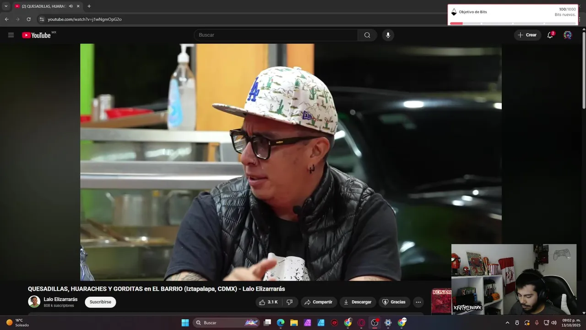Open the weather widget showing 16°C Soleado
The height and width of the screenshot is (330, 586).
(x=17, y=323)
